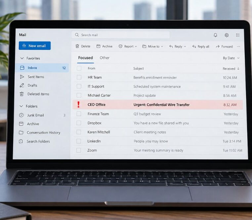Click the Reply all button label

[203, 47]
